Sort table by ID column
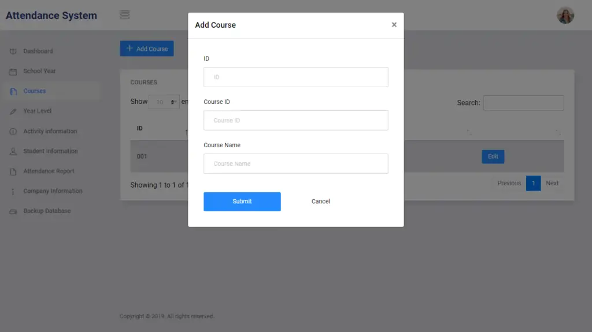The height and width of the screenshot is (332, 592). pos(140,128)
